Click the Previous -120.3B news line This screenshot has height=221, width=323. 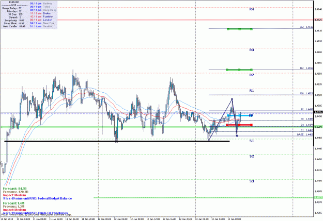click(x=16, y=192)
